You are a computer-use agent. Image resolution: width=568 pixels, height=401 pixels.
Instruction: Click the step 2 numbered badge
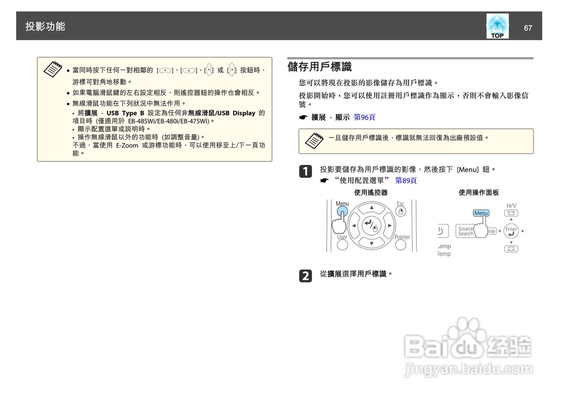pyautogui.click(x=306, y=276)
